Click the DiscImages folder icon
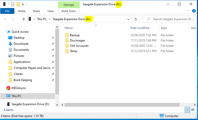The height and width of the screenshot is (120, 198). (67, 41)
